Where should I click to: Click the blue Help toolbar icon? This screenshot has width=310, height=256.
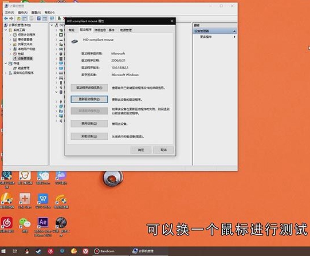(x=39, y=18)
